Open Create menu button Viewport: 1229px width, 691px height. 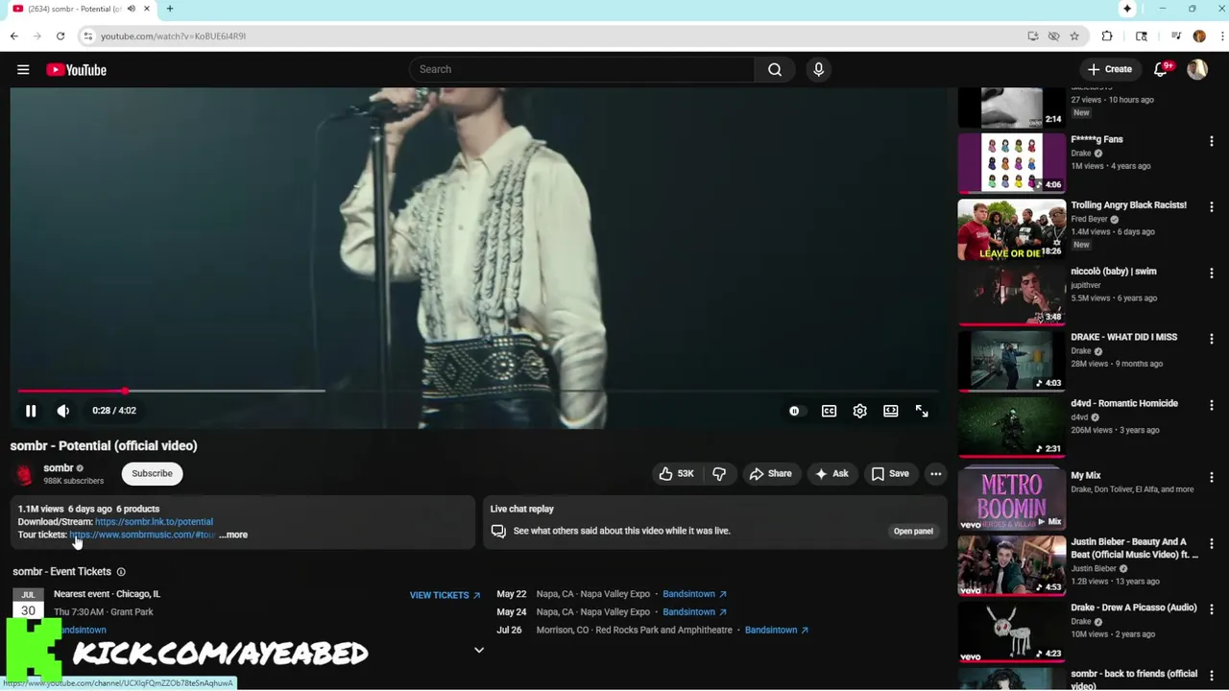click(x=1110, y=69)
